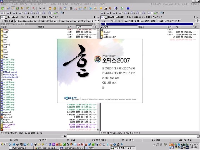This screenshot has width=200, height=150.
Task: Switch to e:받은 파일 tab in right panel
Action: click(148, 21)
